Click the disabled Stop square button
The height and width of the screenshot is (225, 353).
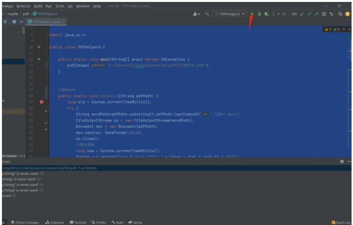[x=284, y=14]
